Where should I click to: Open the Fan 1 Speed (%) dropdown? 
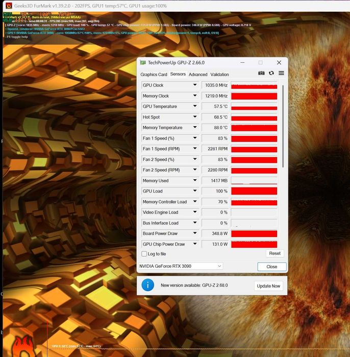pos(195,138)
